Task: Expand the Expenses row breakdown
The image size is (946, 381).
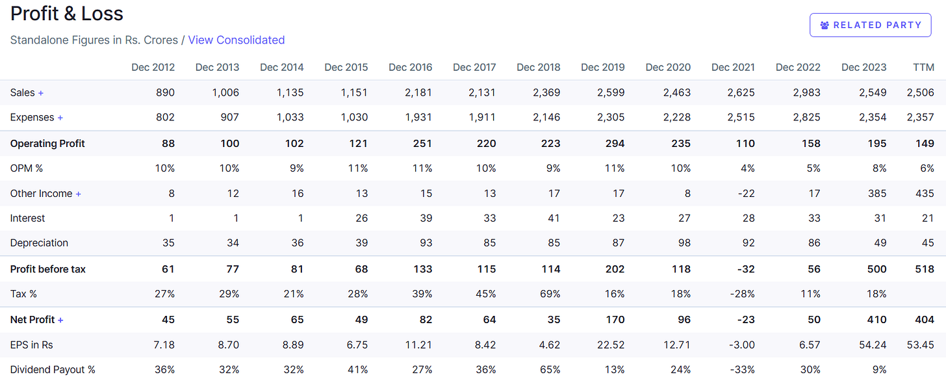Action: 60,118
